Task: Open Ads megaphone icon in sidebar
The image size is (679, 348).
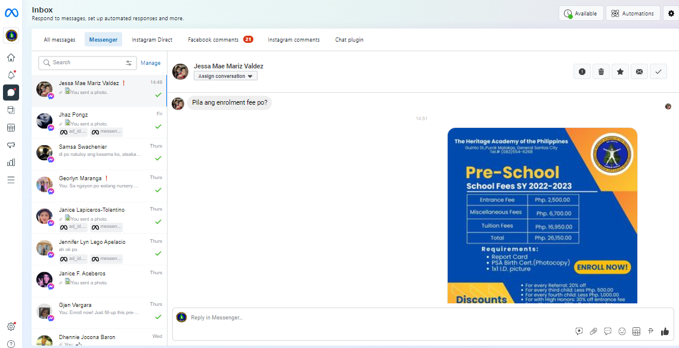Action: pyautogui.click(x=11, y=145)
